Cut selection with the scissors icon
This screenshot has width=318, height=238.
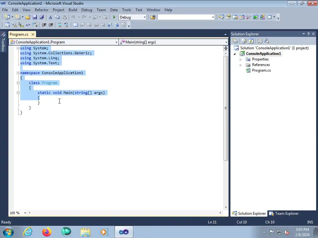51,17
